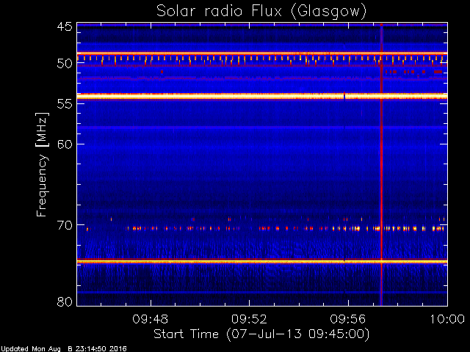Click the frequency tick label "60"
This screenshot has height=352, width=470.
point(65,144)
